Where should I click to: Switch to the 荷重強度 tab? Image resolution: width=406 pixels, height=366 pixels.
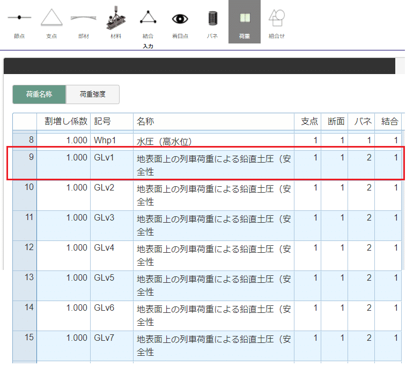[93, 94]
